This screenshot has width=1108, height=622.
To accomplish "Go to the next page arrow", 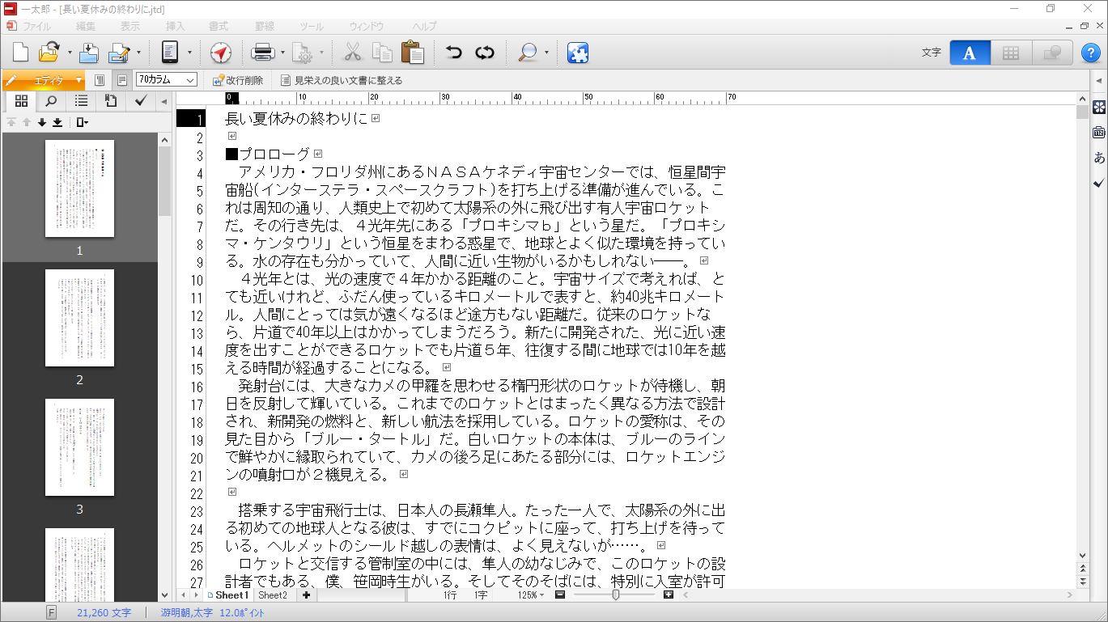I will click(42, 122).
